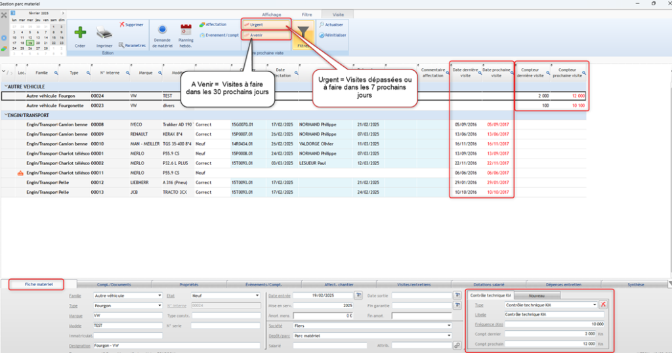Image resolution: width=672 pixels, height=353 pixels.
Task: Click the Affectation toolbar item
Action: point(213,24)
